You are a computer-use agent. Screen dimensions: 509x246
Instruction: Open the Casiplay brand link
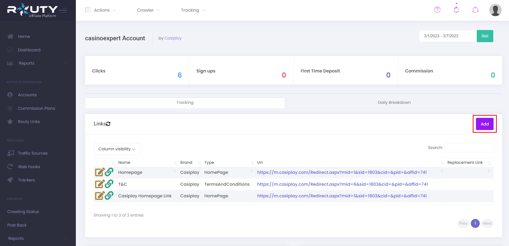point(173,38)
